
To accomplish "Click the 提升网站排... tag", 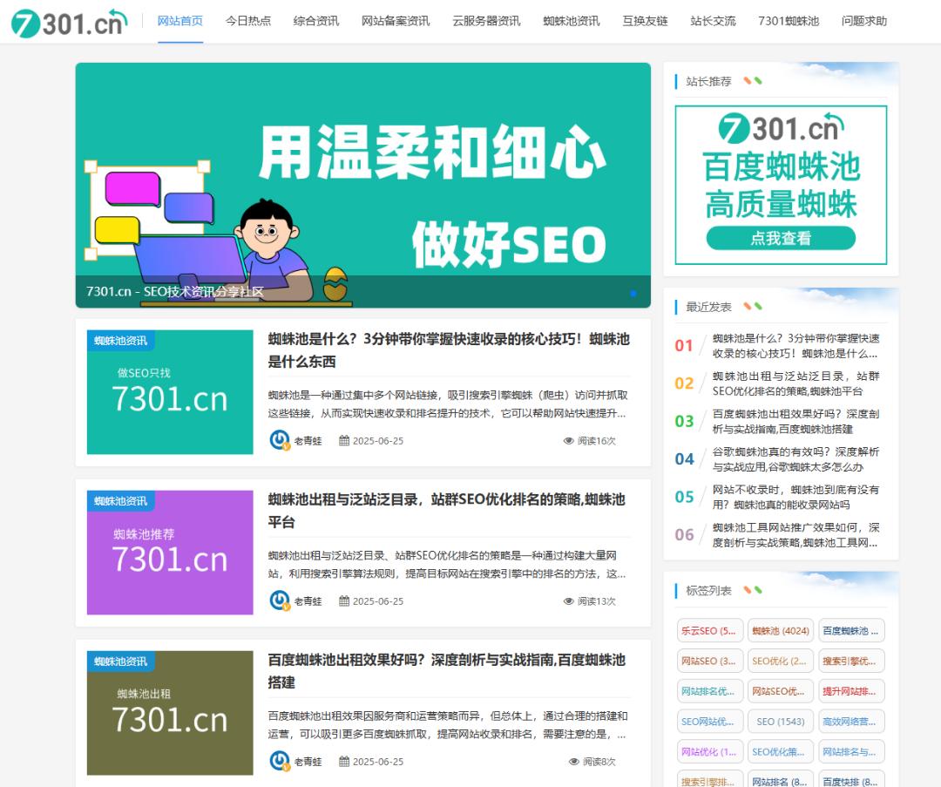I will 851,691.
